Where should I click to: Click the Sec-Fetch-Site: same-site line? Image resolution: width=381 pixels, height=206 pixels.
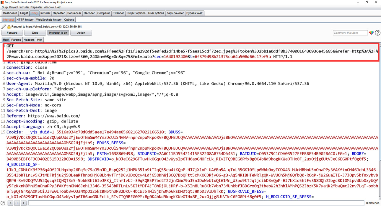[36, 100]
